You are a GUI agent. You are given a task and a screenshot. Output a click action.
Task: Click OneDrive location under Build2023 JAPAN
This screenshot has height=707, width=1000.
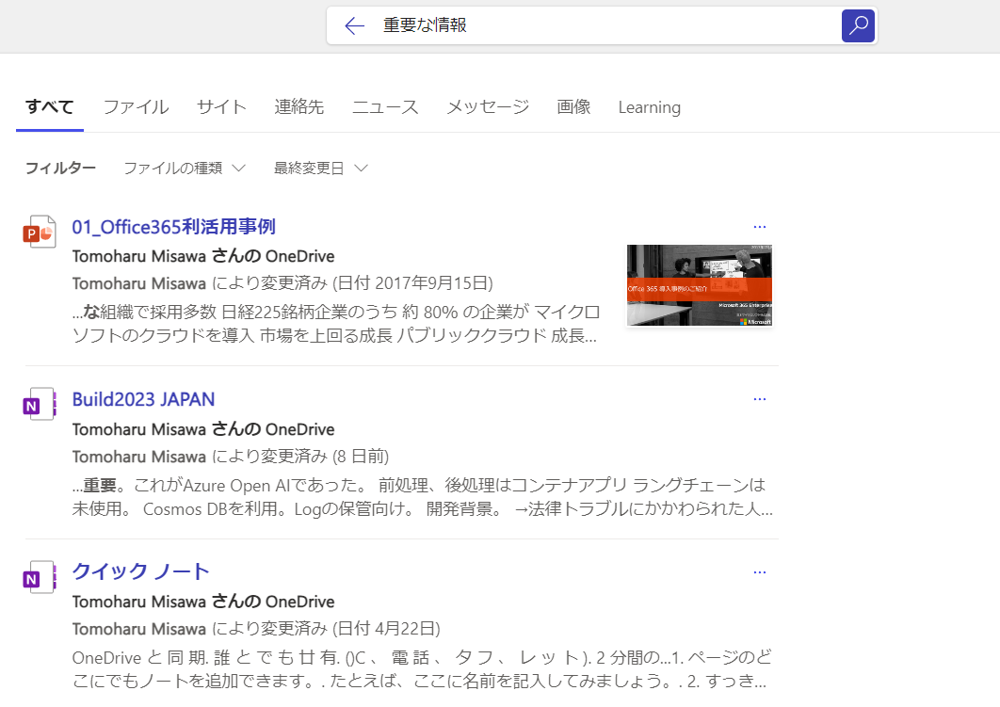[x=203, y=429]
